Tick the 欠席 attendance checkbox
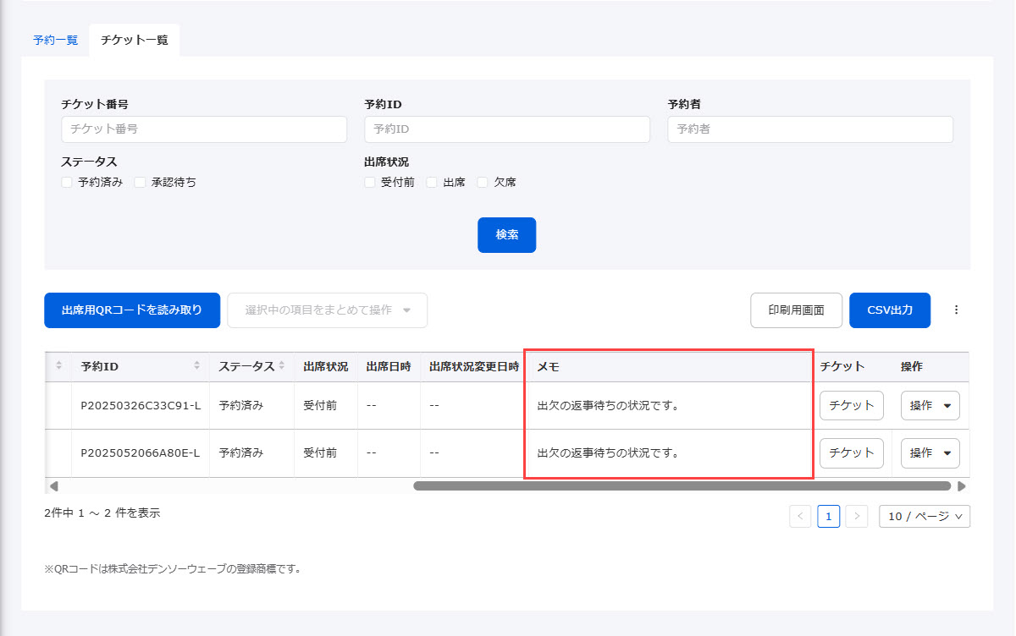Viewport: 1016px width, 636px height. click(x=483, y=182)
